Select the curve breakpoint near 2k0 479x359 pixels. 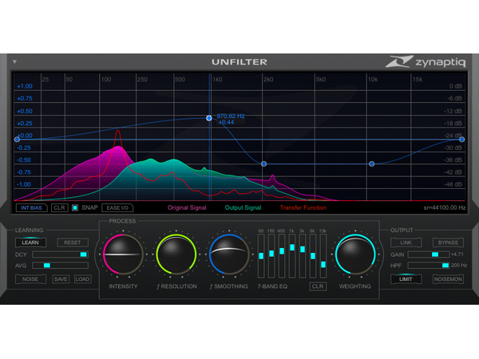pyautogui.click(x=264, y=164)
